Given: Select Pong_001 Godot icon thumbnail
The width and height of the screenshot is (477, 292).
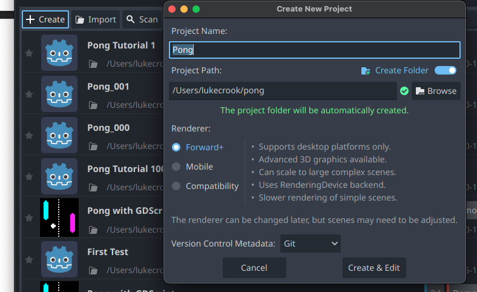Looking at the screenshot, I should [59, 94].
